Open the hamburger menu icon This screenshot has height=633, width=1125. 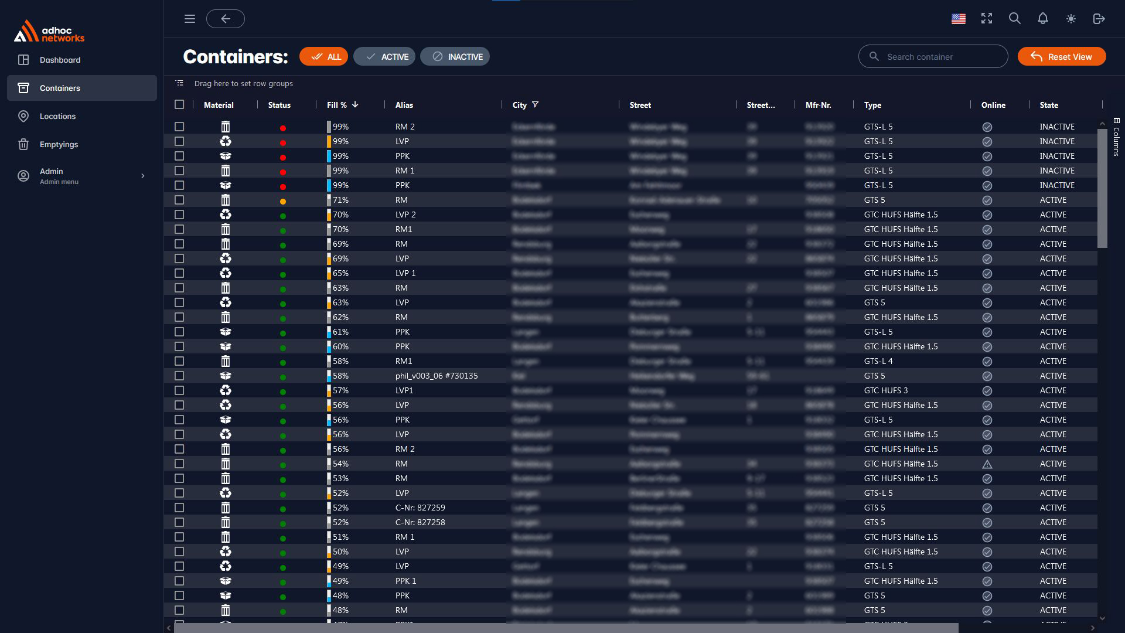(x=189, y=19)
